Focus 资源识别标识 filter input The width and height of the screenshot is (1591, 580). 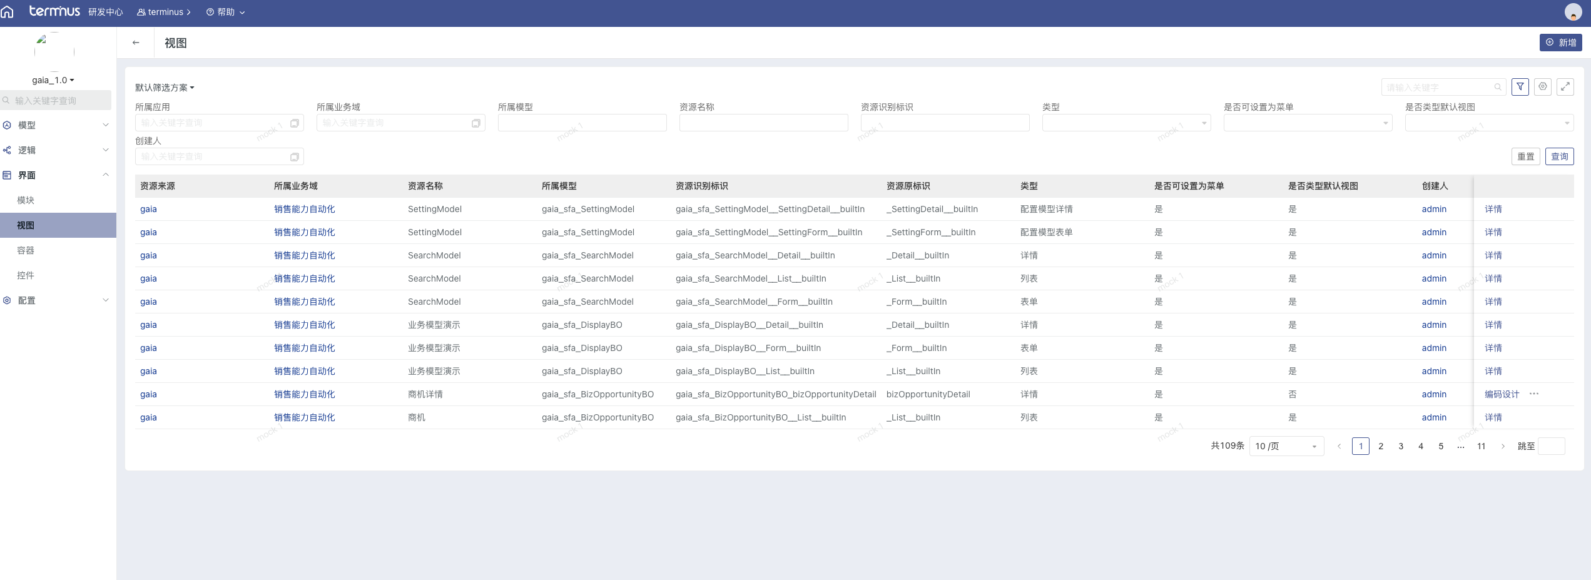click(x=945, y=123)
